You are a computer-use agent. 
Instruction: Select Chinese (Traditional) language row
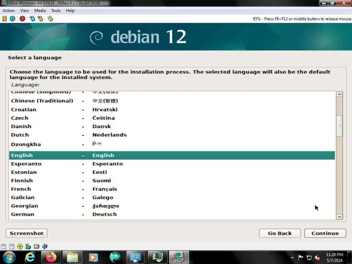tap(172, 101)
